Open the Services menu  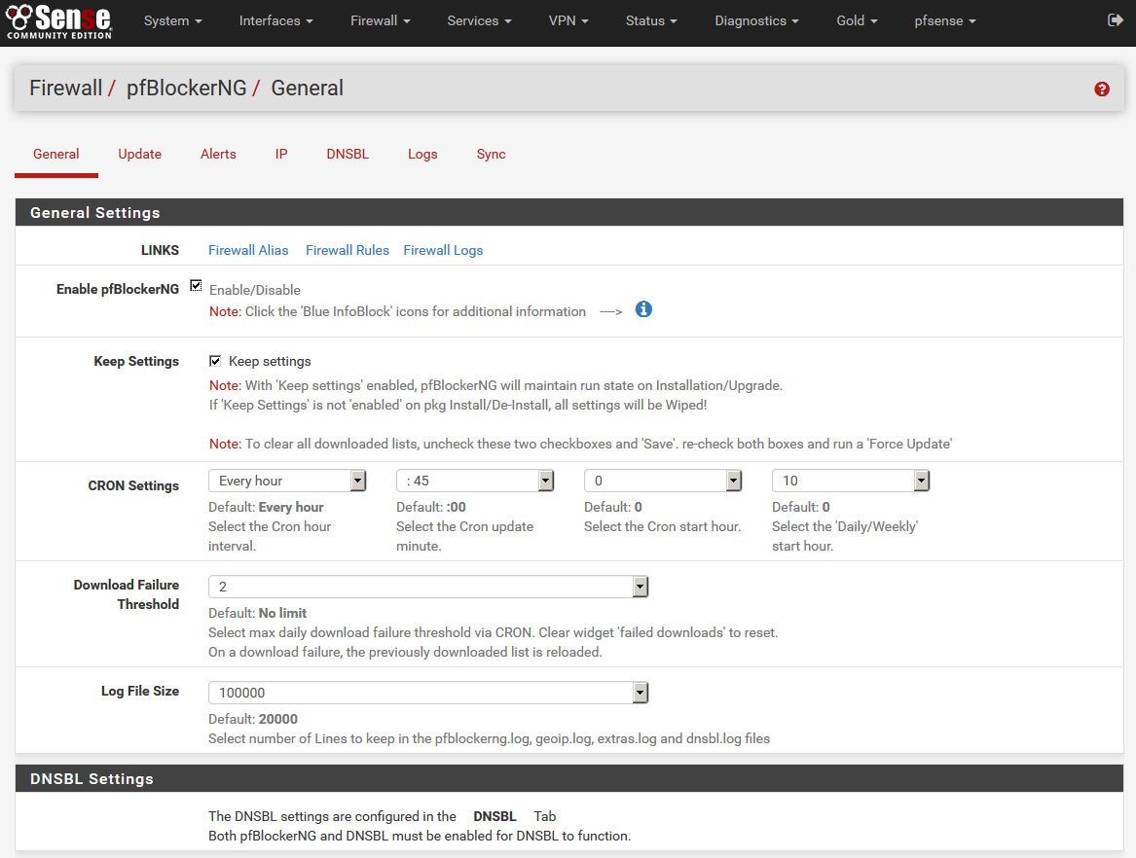pos(479,21)
